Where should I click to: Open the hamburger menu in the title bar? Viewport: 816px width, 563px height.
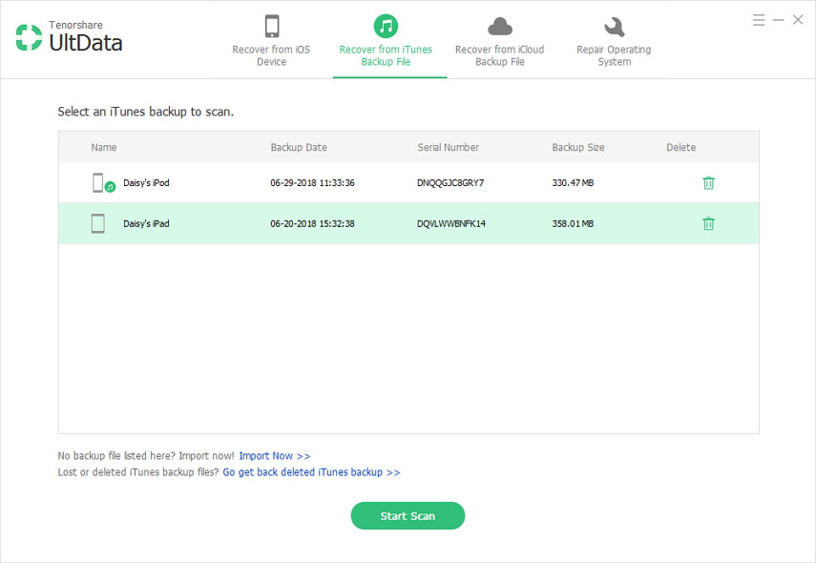click(758, 19)
